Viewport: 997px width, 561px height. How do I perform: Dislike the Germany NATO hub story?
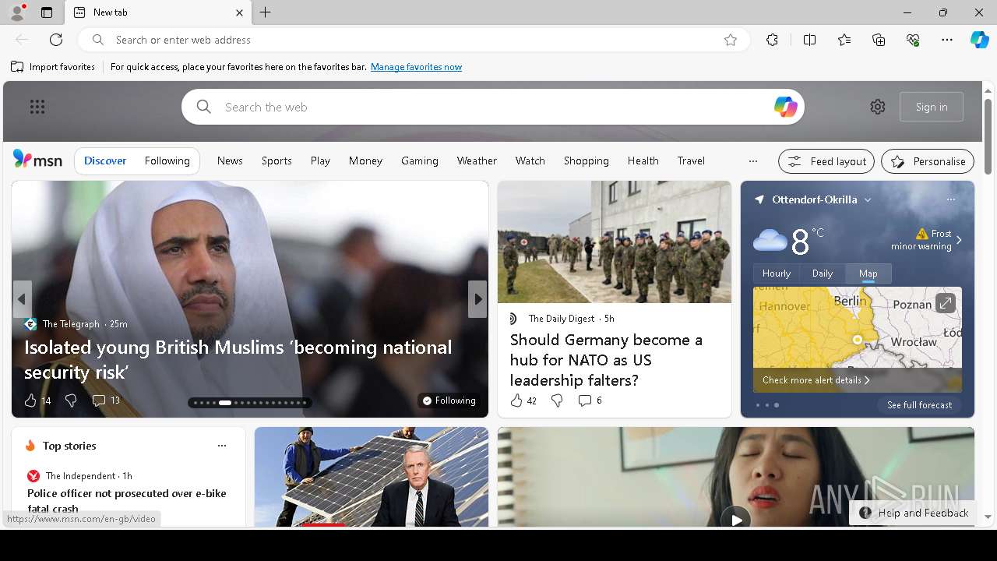(557, 400)
